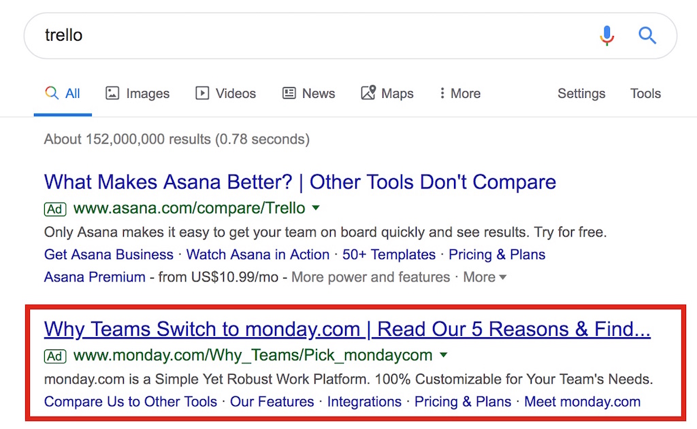Image resolution: width=697 pixels, height=429 pixels.
Task: Open the Integrations sitelink under monday.com
Action: [x=365, y=402]
